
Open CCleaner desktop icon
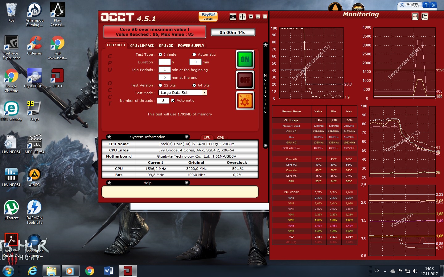pyautogui.click(x=35, y=45)
